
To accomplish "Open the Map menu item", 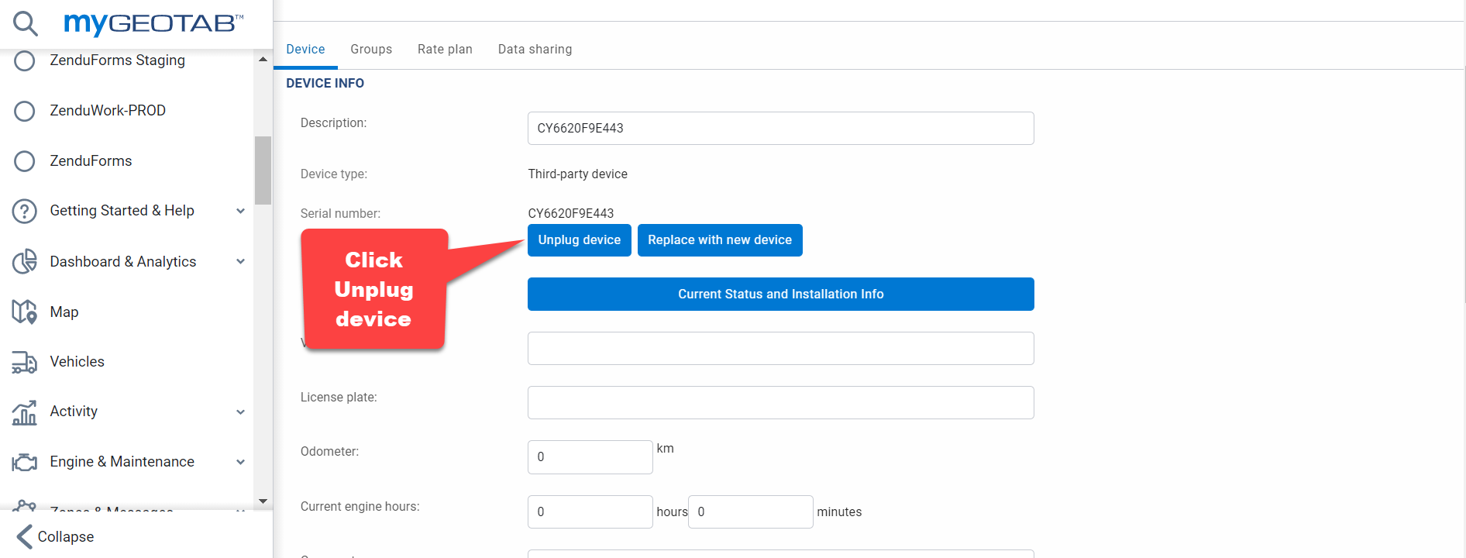I will (x=64, y=312).
